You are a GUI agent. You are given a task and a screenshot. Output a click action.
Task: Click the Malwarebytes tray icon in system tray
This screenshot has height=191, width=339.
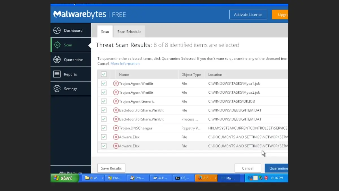pos(250,178)
